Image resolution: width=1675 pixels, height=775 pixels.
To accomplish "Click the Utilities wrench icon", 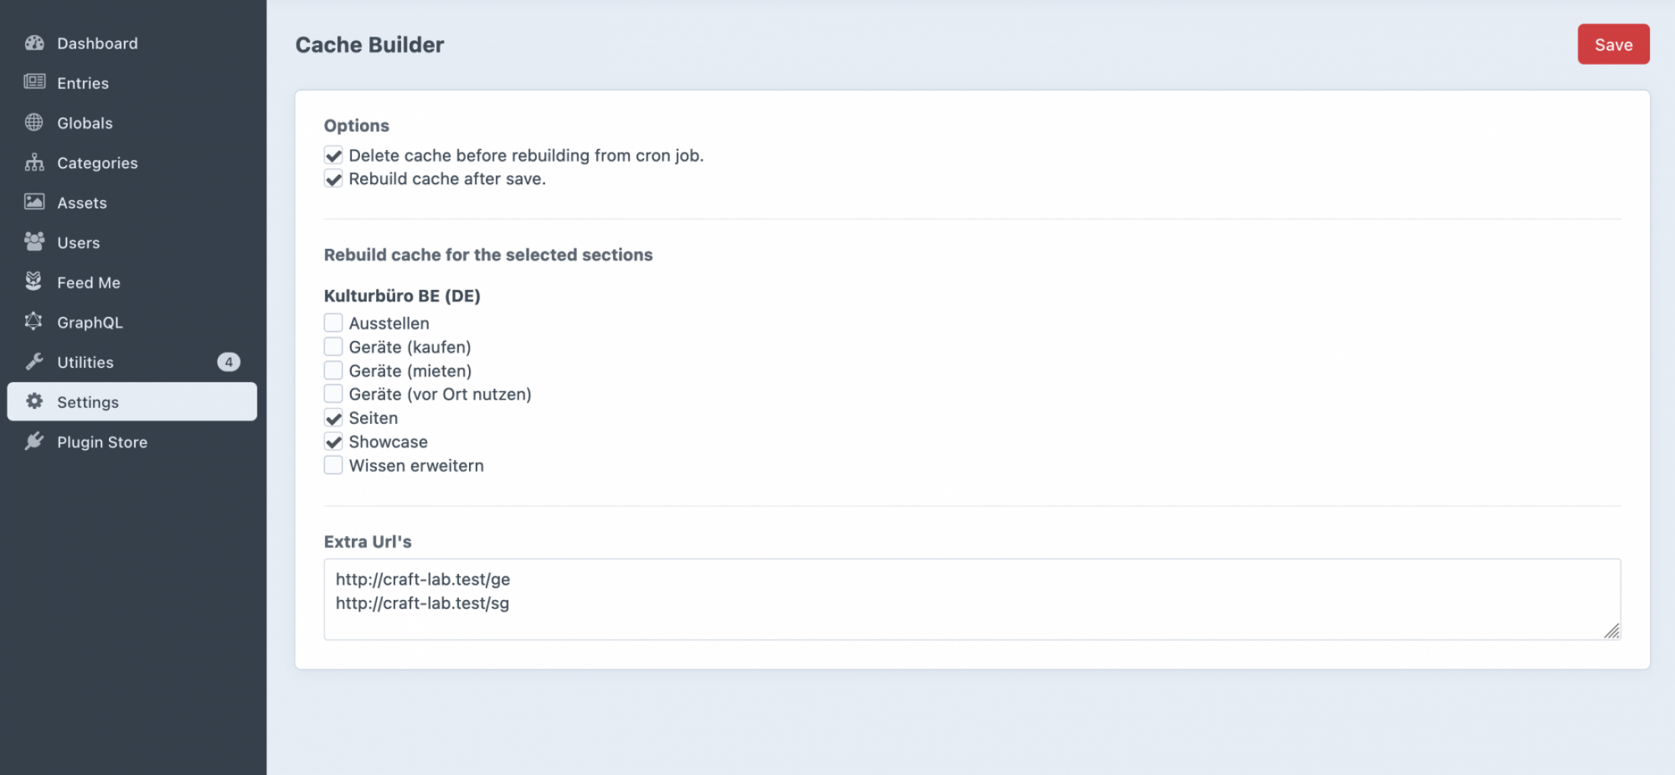I will point(34,362).
